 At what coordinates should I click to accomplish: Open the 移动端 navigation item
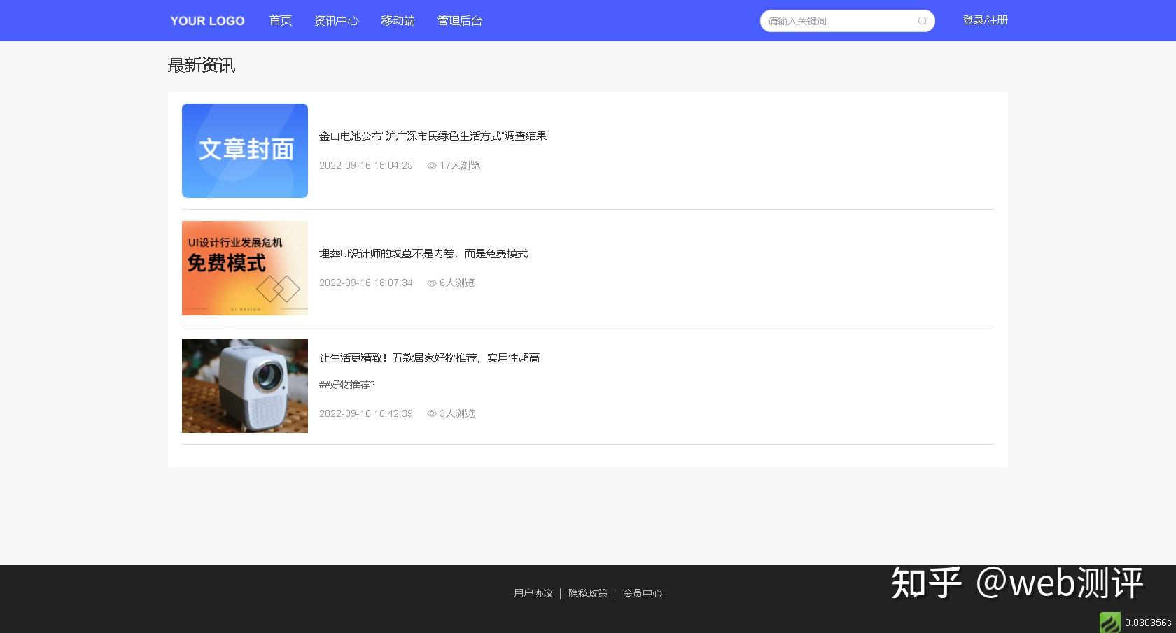pyautogui.click(x=398, y=21)
